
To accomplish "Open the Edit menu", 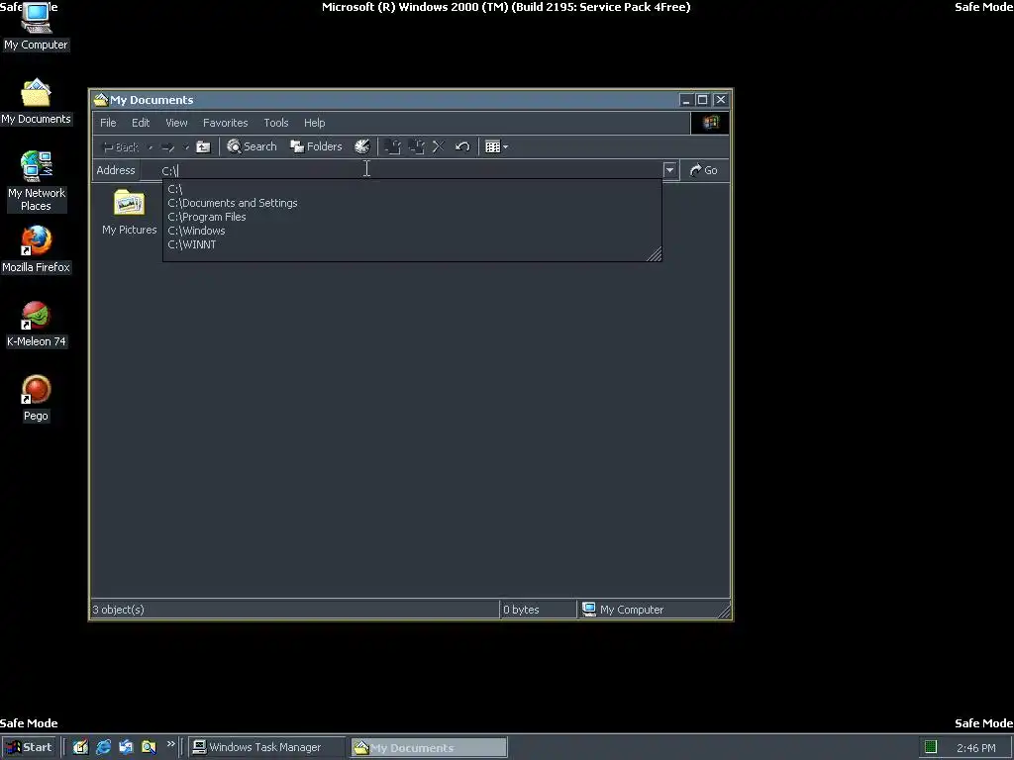I will point(141,123).
